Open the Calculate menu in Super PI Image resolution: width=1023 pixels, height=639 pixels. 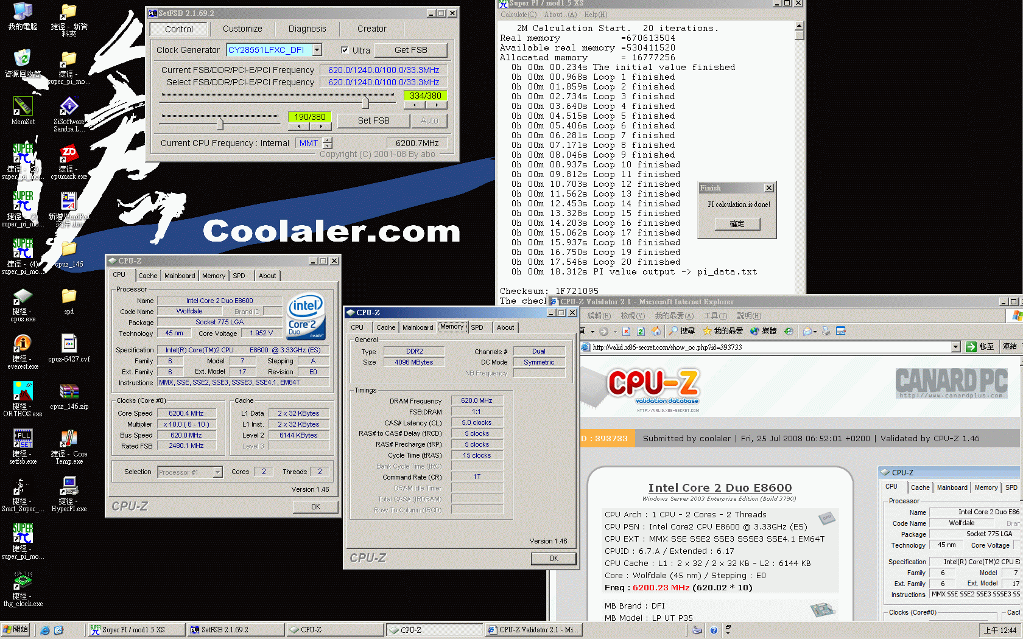tap(518, 15)
